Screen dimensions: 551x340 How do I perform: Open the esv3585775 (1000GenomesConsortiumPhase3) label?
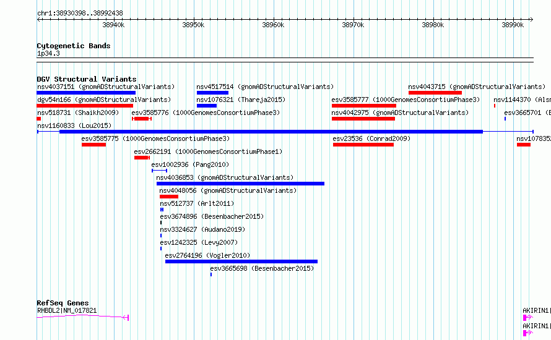pos(155,138)
